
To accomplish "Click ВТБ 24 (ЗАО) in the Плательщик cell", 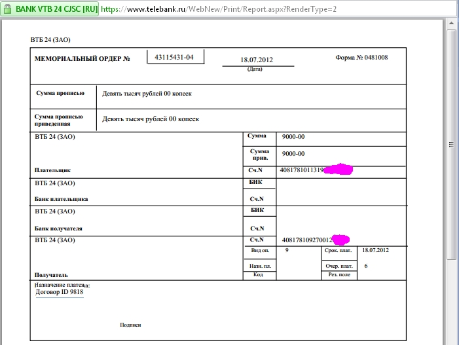I will point(55,137).
